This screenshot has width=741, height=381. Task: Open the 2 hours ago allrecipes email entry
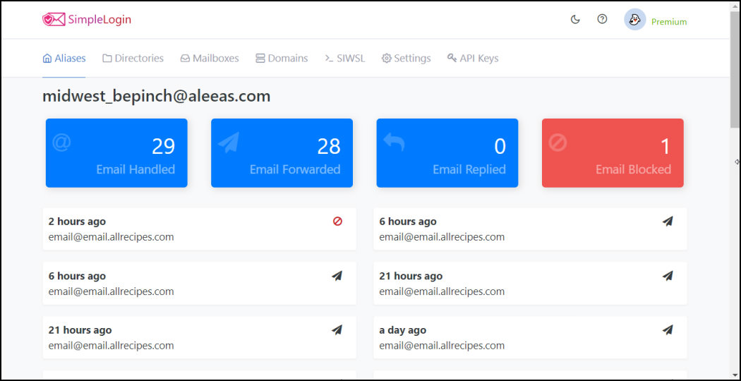pos(200,229)
